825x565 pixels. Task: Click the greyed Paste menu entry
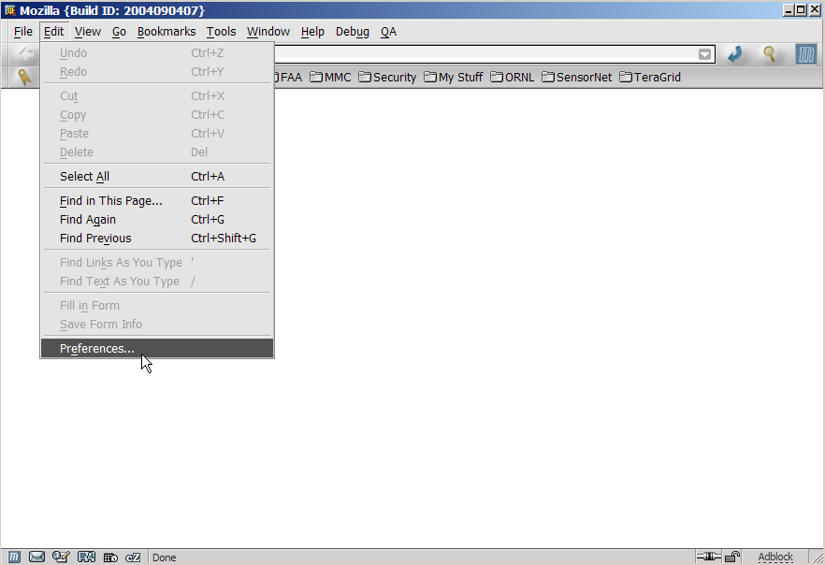157,134
